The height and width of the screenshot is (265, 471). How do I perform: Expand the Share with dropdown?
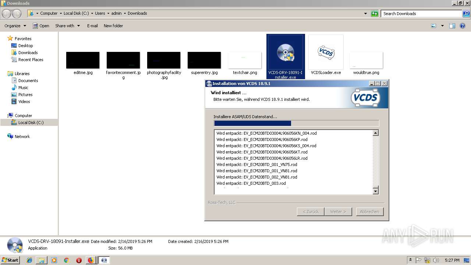(x=67, y=26)
